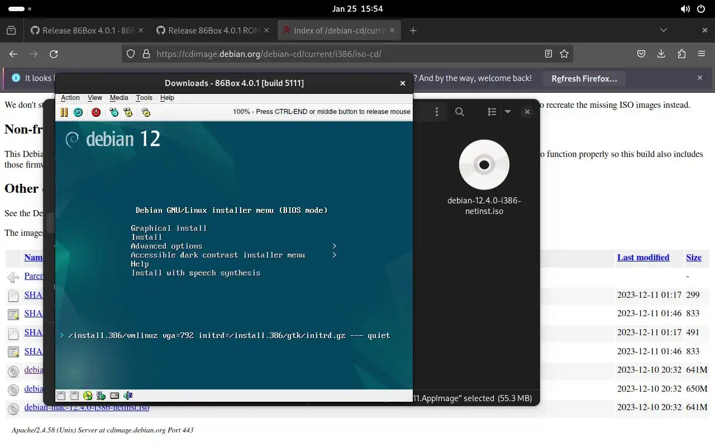Switch to Release 86Box 4.0.1 ROM tab

pyautogui.click(x=213, y=31)
